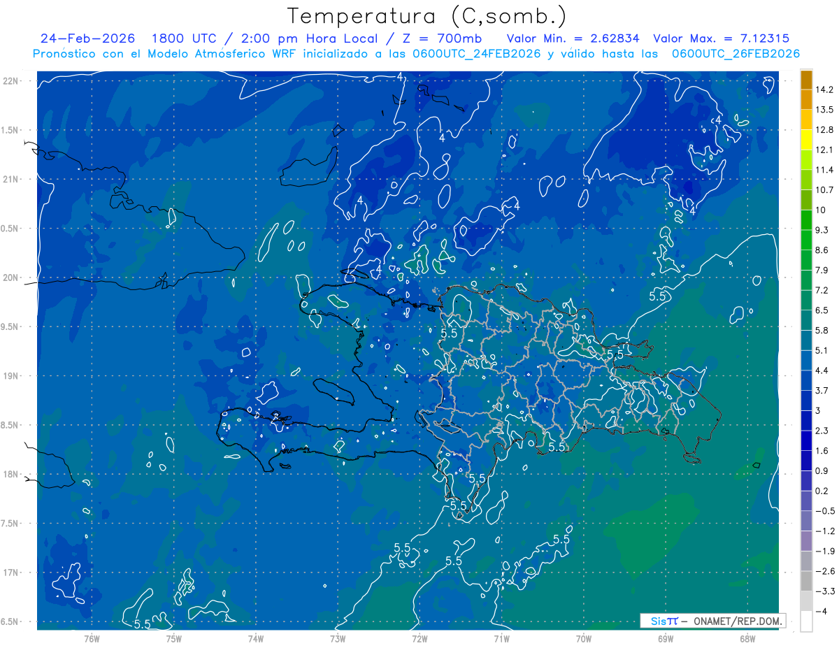Click the 'Valor Max. = 7.12315' value
This screenshot has height=648, width=839.
(x=721, y=38)
